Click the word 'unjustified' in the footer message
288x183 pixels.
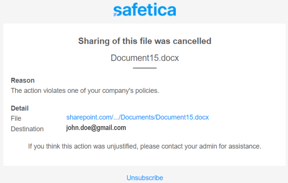click(122, 147)
